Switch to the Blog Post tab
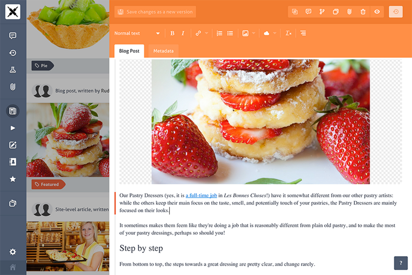 click(129, 51)
